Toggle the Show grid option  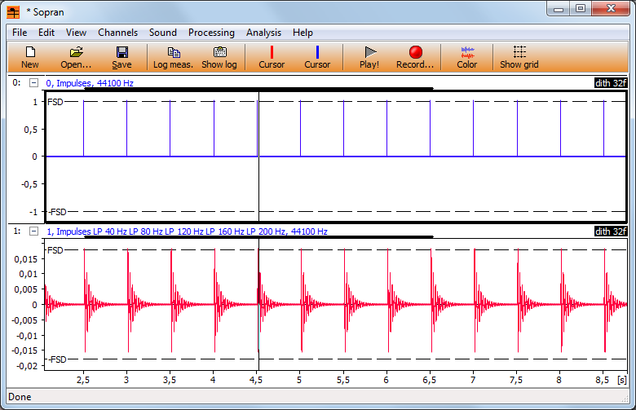(x=519, y=56)
